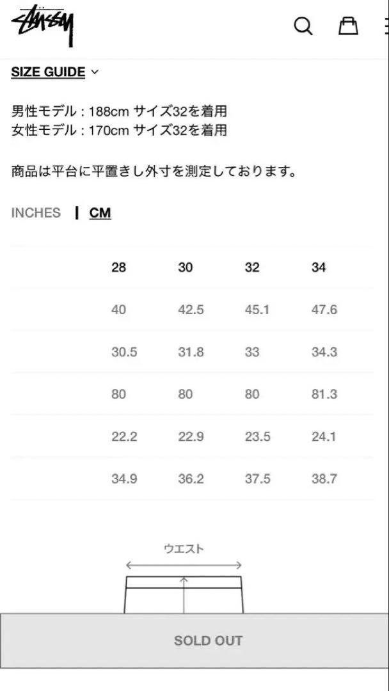This screenshot has width=389, height=691.
Task: Click the male model size text line
Action: point(119,111)
